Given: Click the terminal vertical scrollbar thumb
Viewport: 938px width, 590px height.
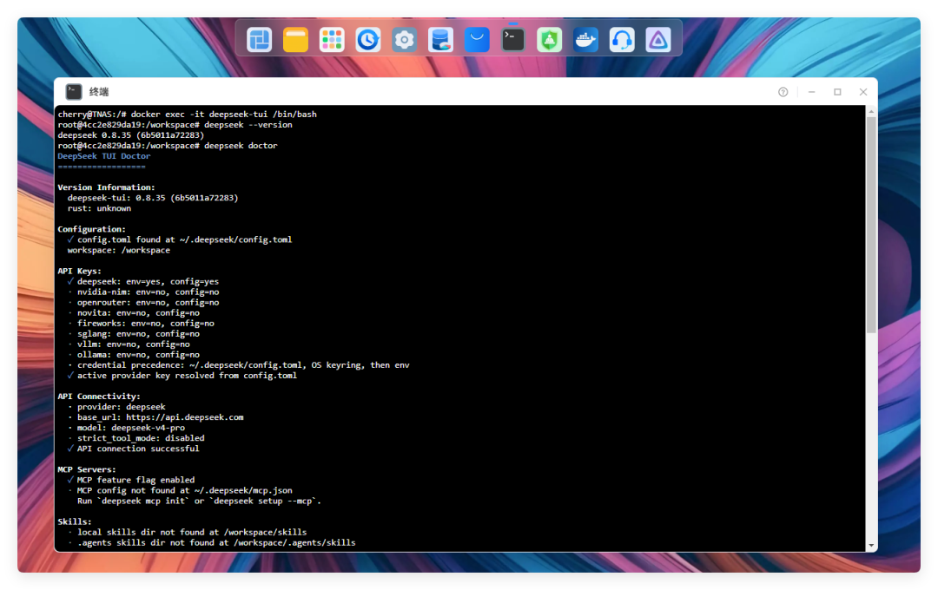Looking at the screenshot, I should [872, 225].
